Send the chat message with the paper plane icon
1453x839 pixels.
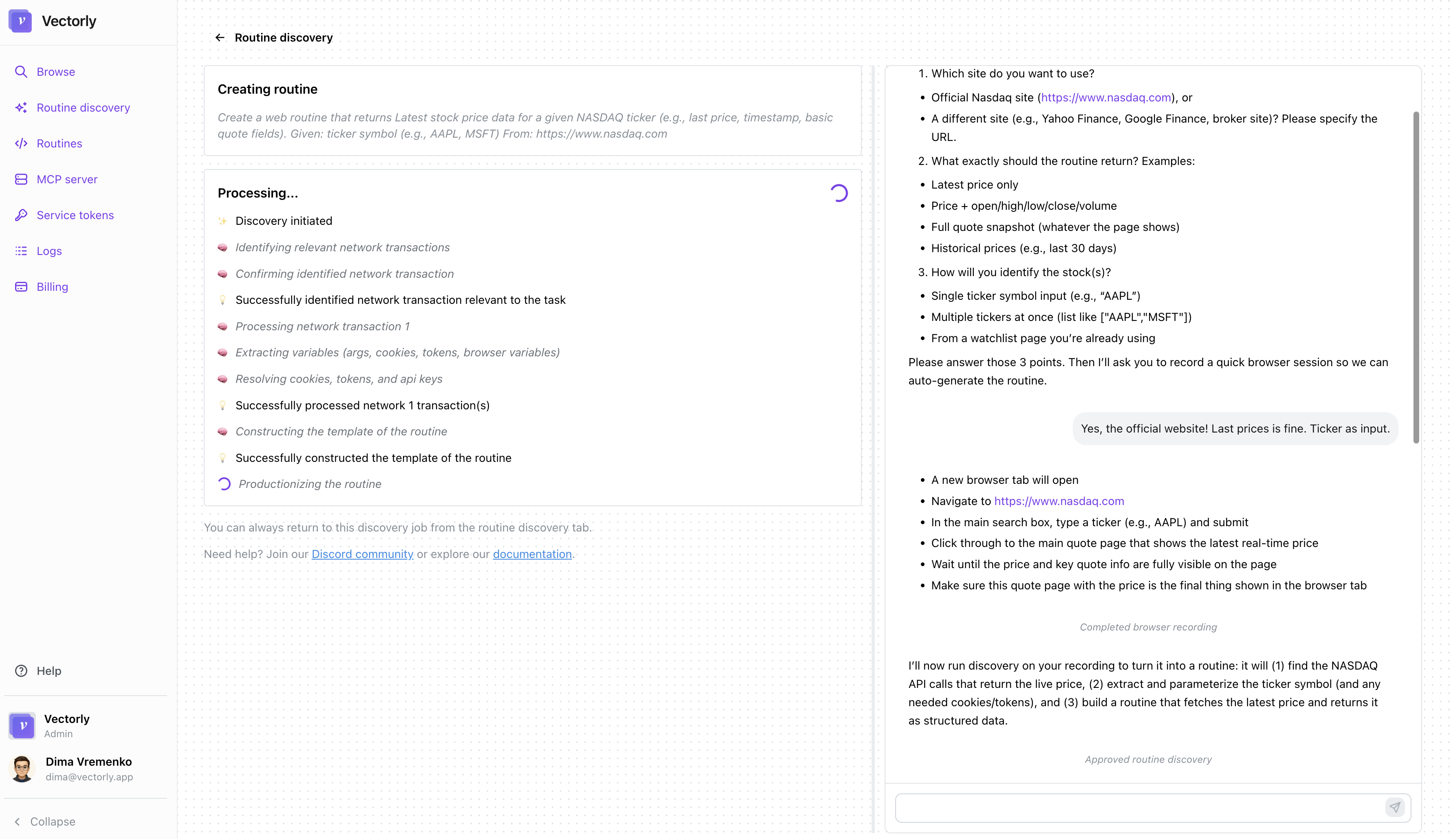click(1395, 807)
